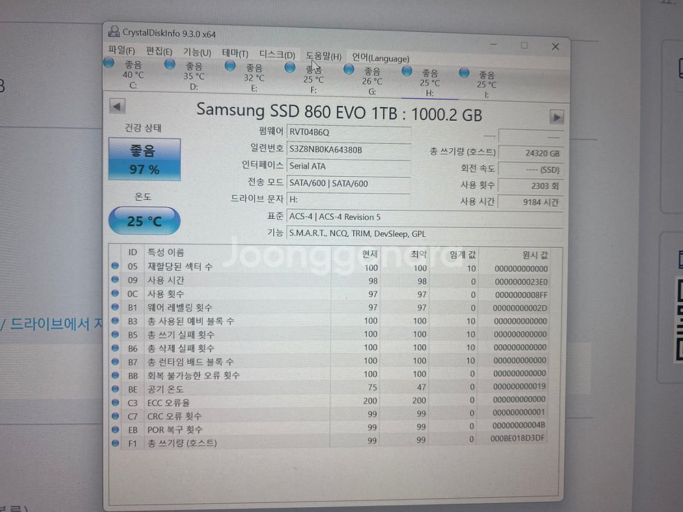Click raw value 0000000008FF
Image resolution: width=683 pixels, height=512 pixels.
(521, 295)
